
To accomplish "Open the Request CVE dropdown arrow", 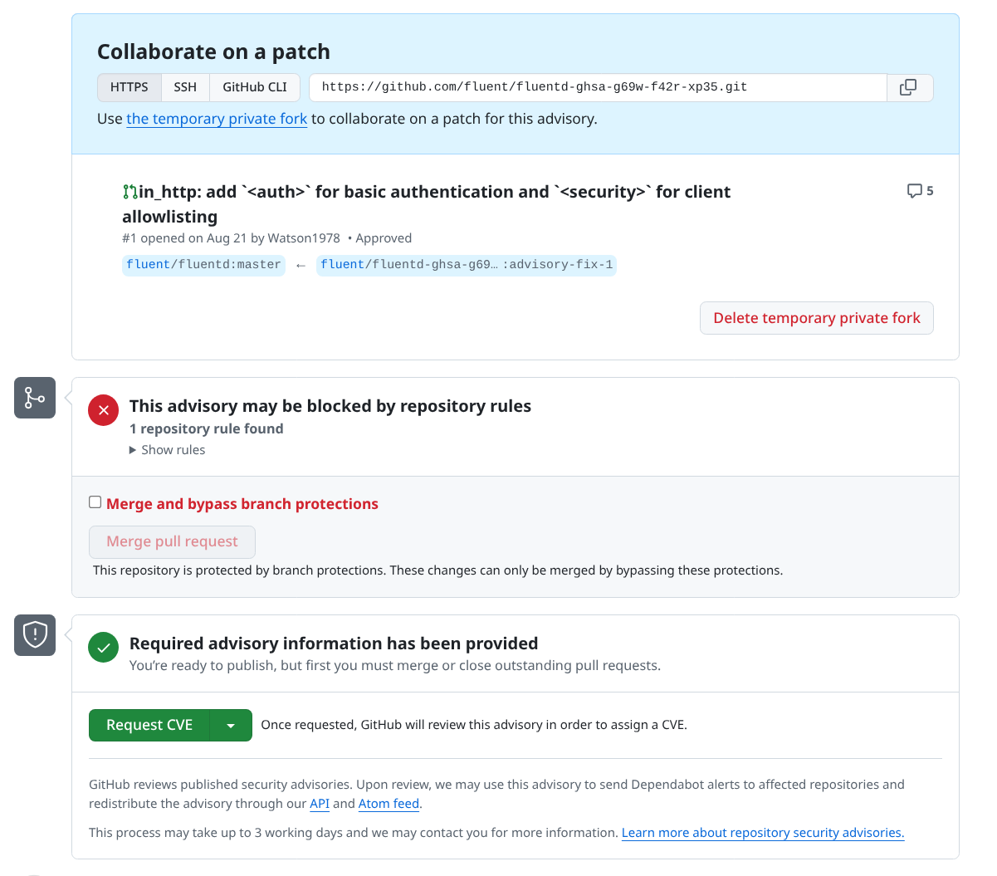I will (232, 726).
